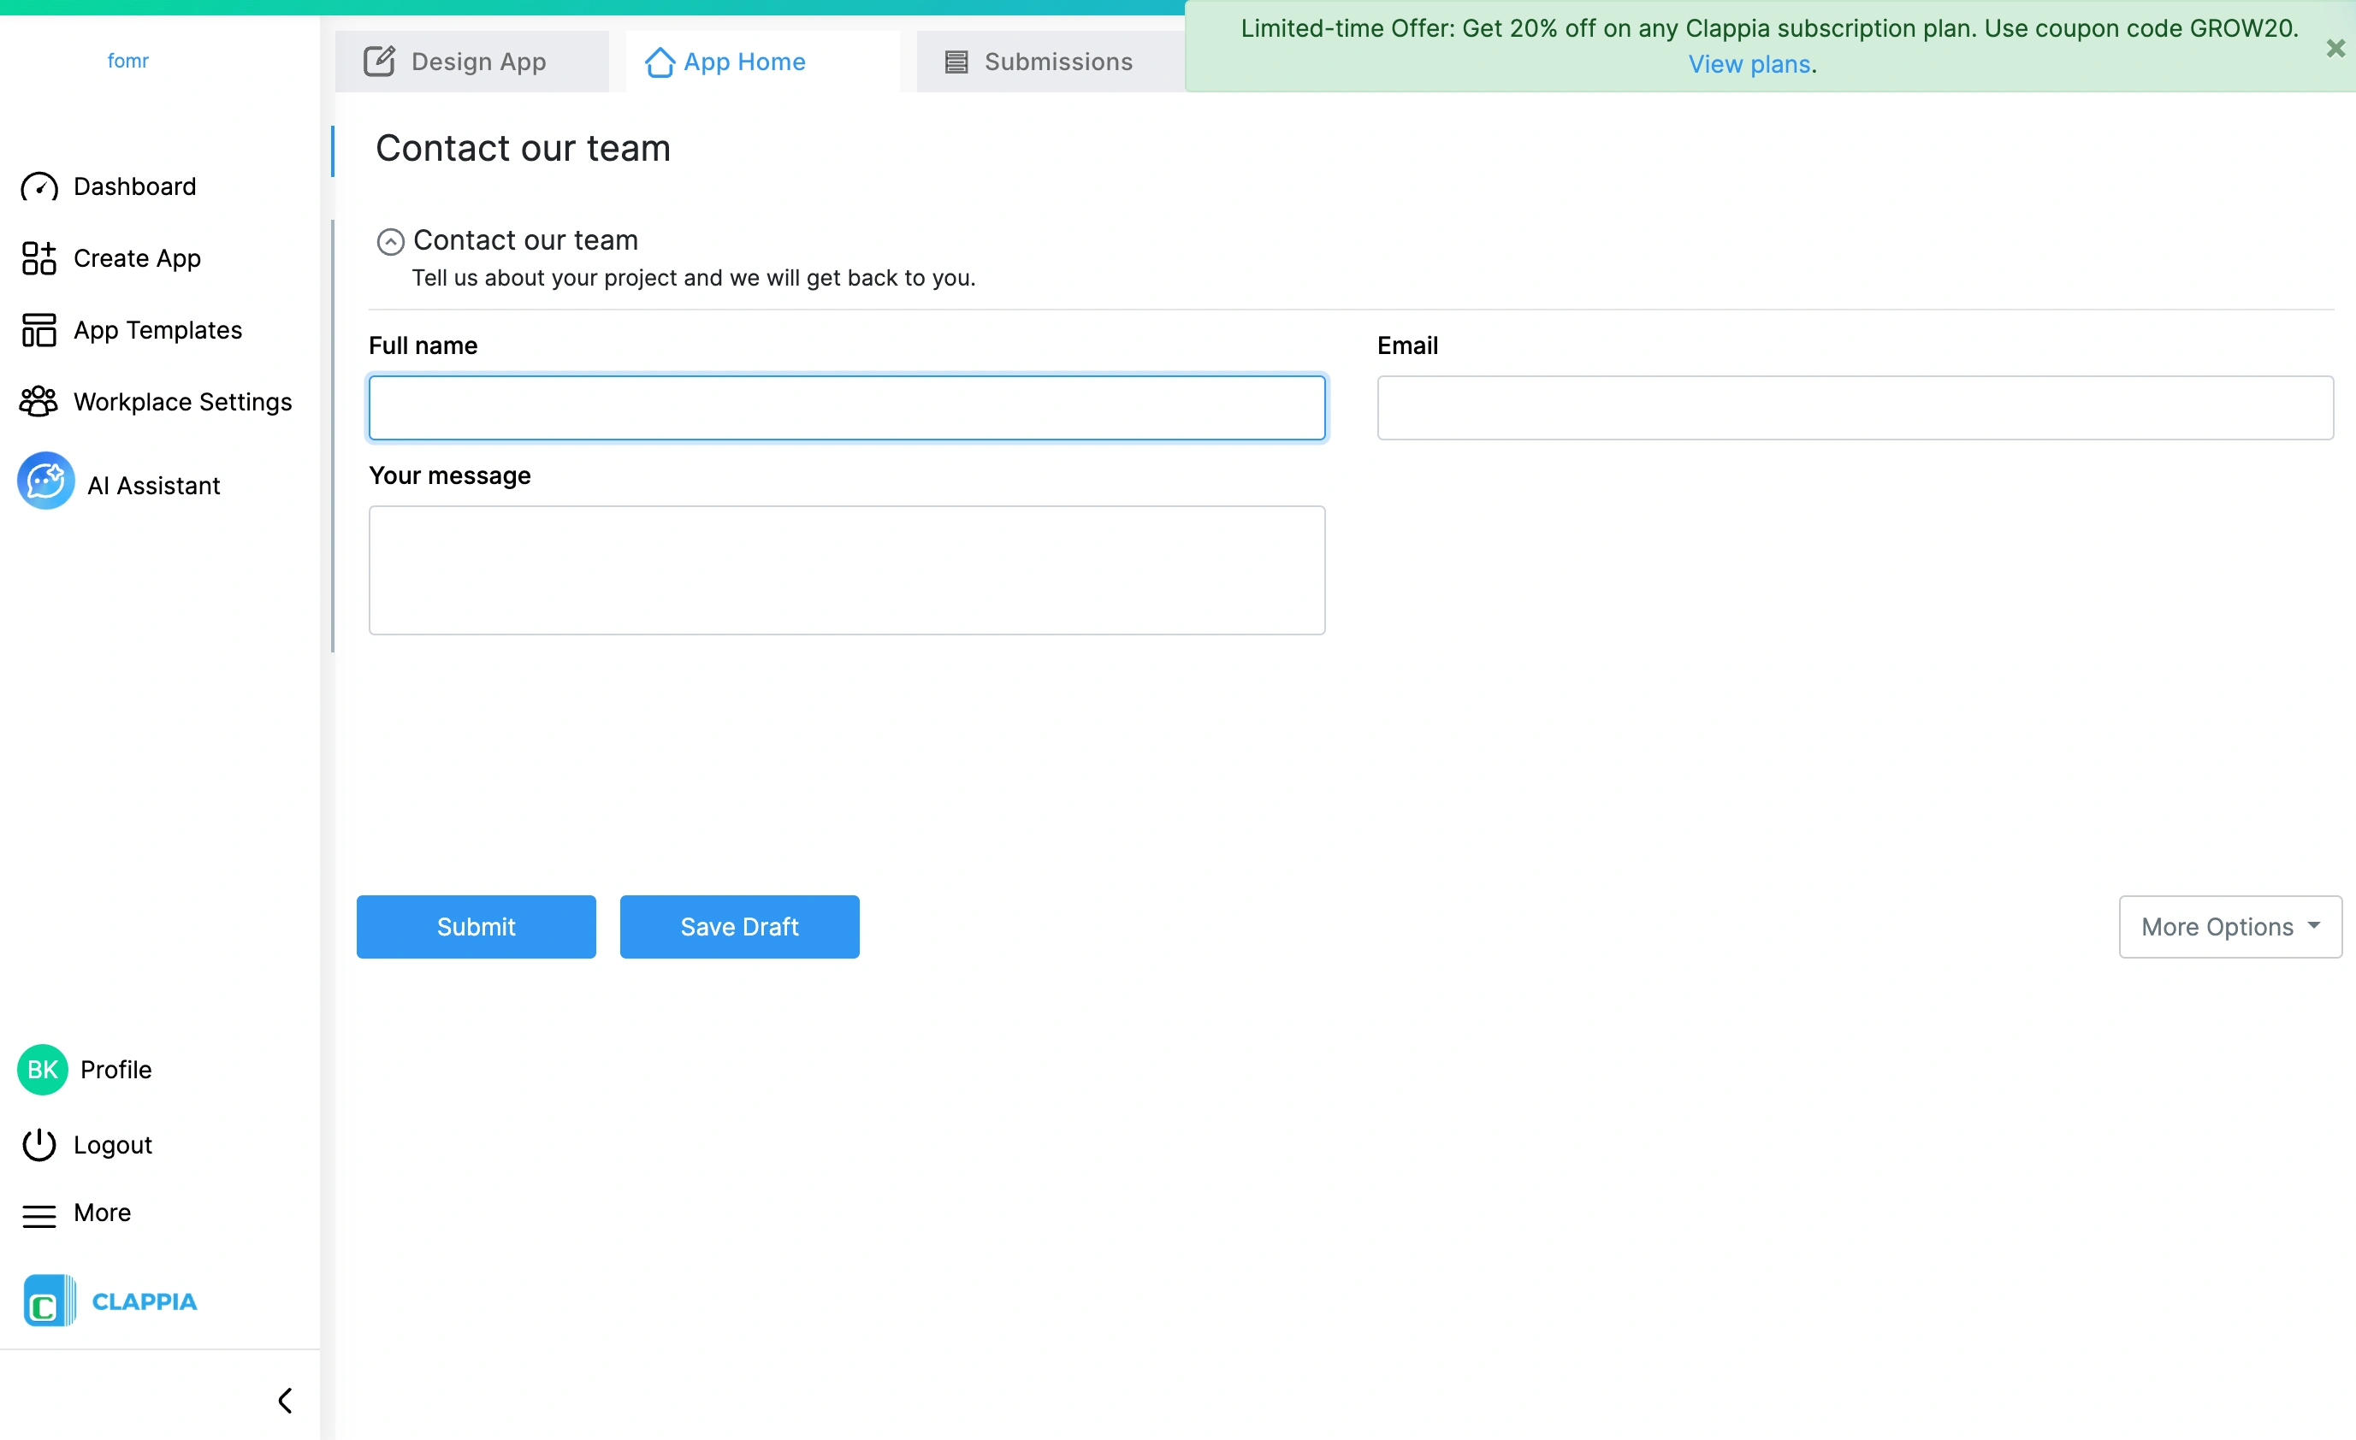Click the CLAPPIA brand text
The height and width of the screenshot is (1440, 2356).
point(145,1301)
